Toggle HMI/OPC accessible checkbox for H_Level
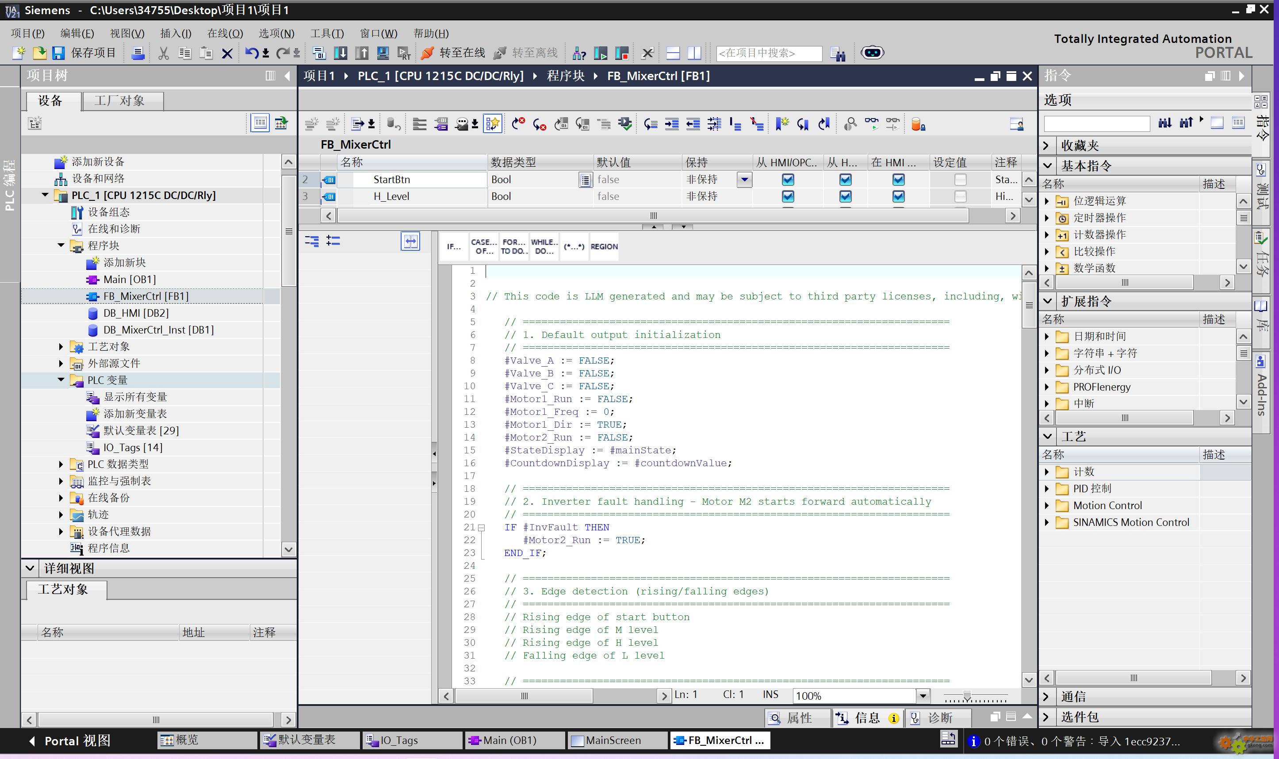Viewport: 1279px width, 759px height. (788, 196)
